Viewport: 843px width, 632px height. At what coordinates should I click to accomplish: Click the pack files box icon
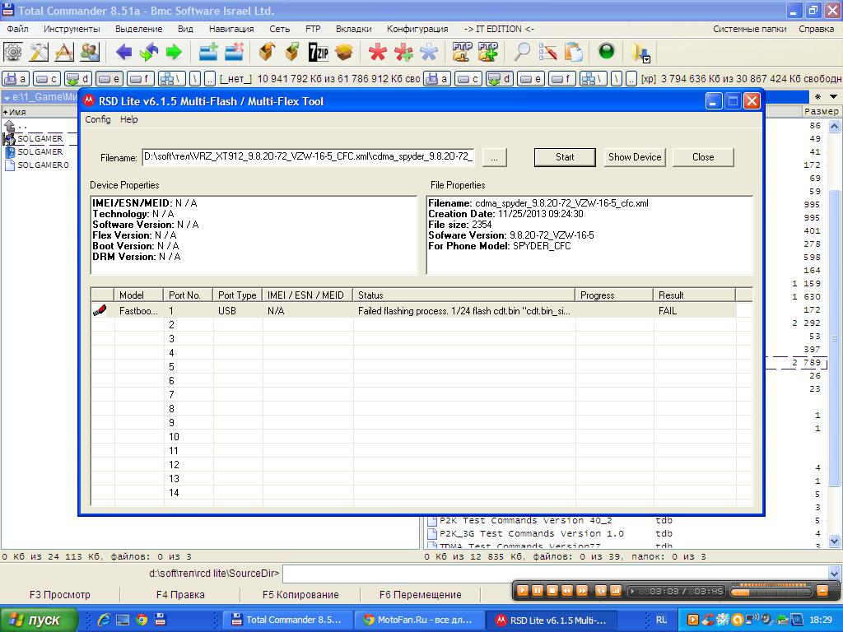pos(268,52)
